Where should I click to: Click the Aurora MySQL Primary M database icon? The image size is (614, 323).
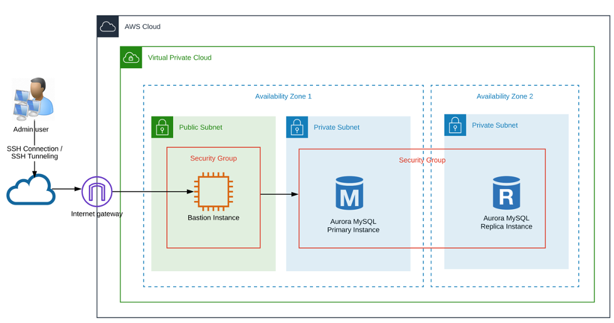pos(349,193)
